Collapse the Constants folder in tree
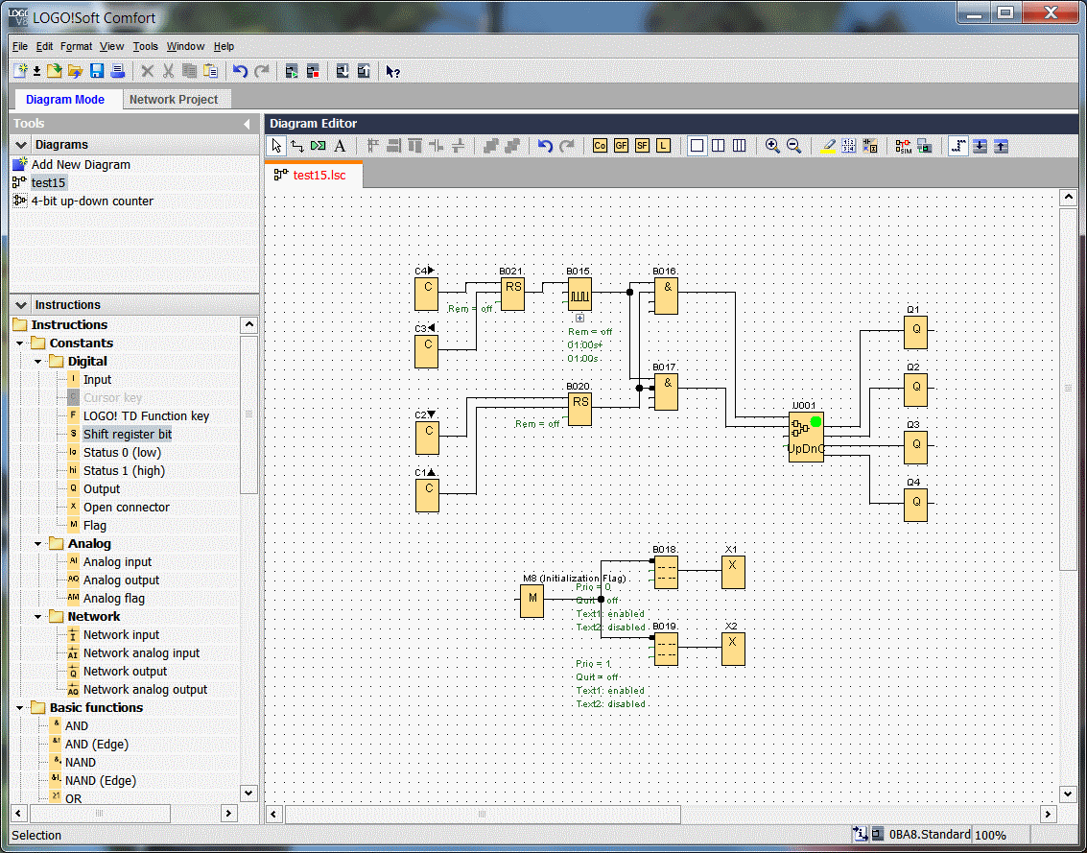Image resolution: width=1087 pixels, height=853 pixels. tap(20, 344)
